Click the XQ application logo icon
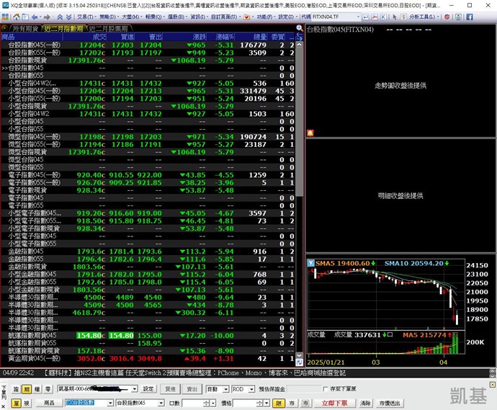497x410 pixels. pyautogui.click(x=5, y=4)
